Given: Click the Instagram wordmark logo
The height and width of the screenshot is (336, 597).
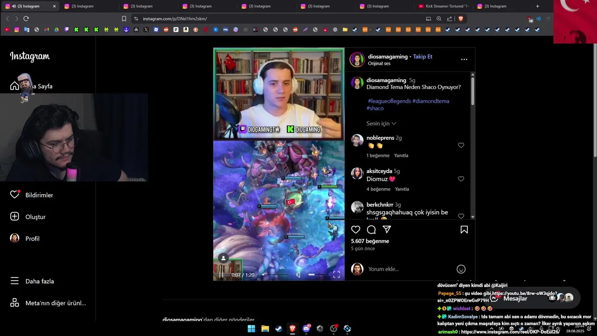Looking at the screenshot, I should [x=30, y=56].
